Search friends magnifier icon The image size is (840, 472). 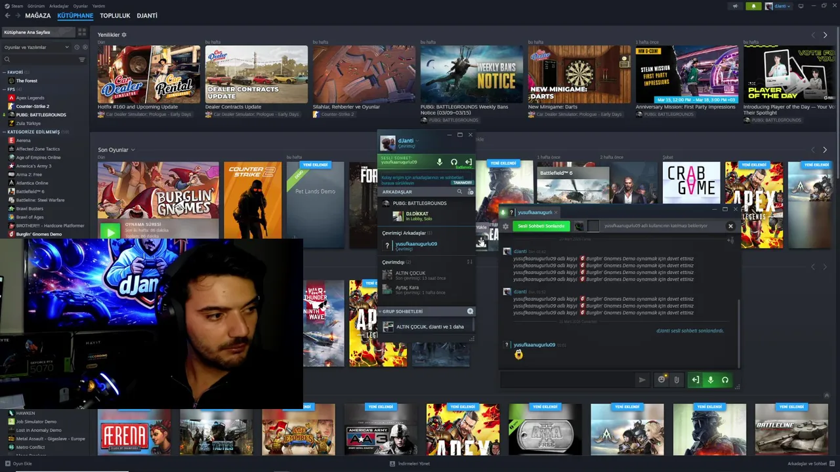point(459,192)
